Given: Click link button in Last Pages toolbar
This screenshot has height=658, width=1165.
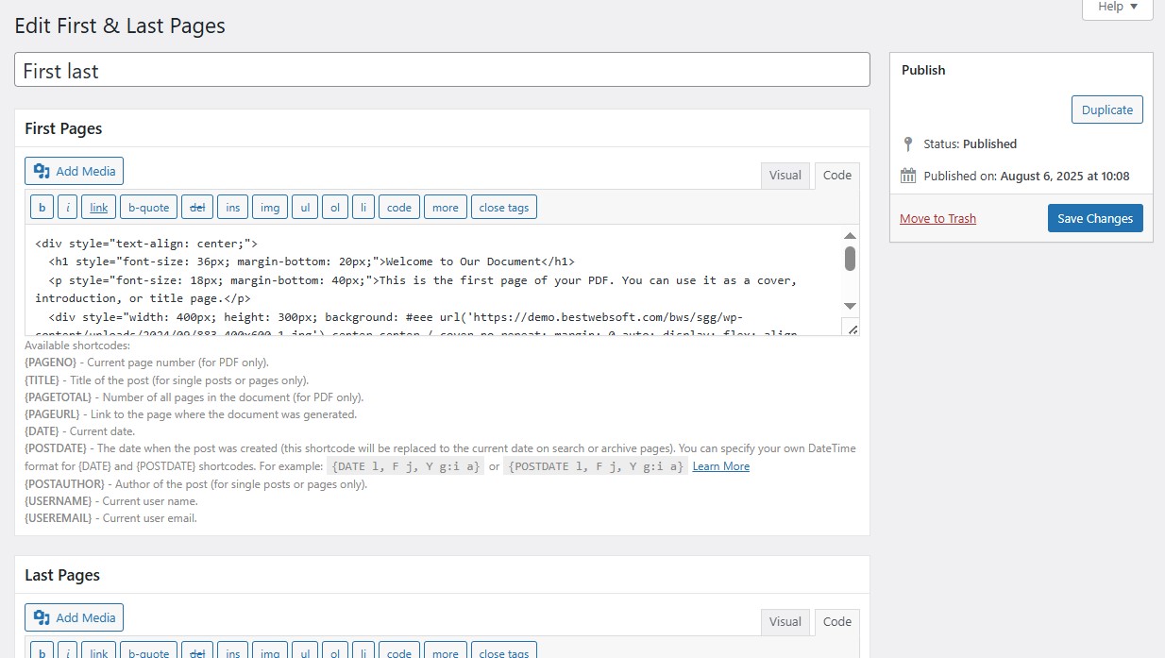Looking at the screenshot, I should click(x=99, y=650).
